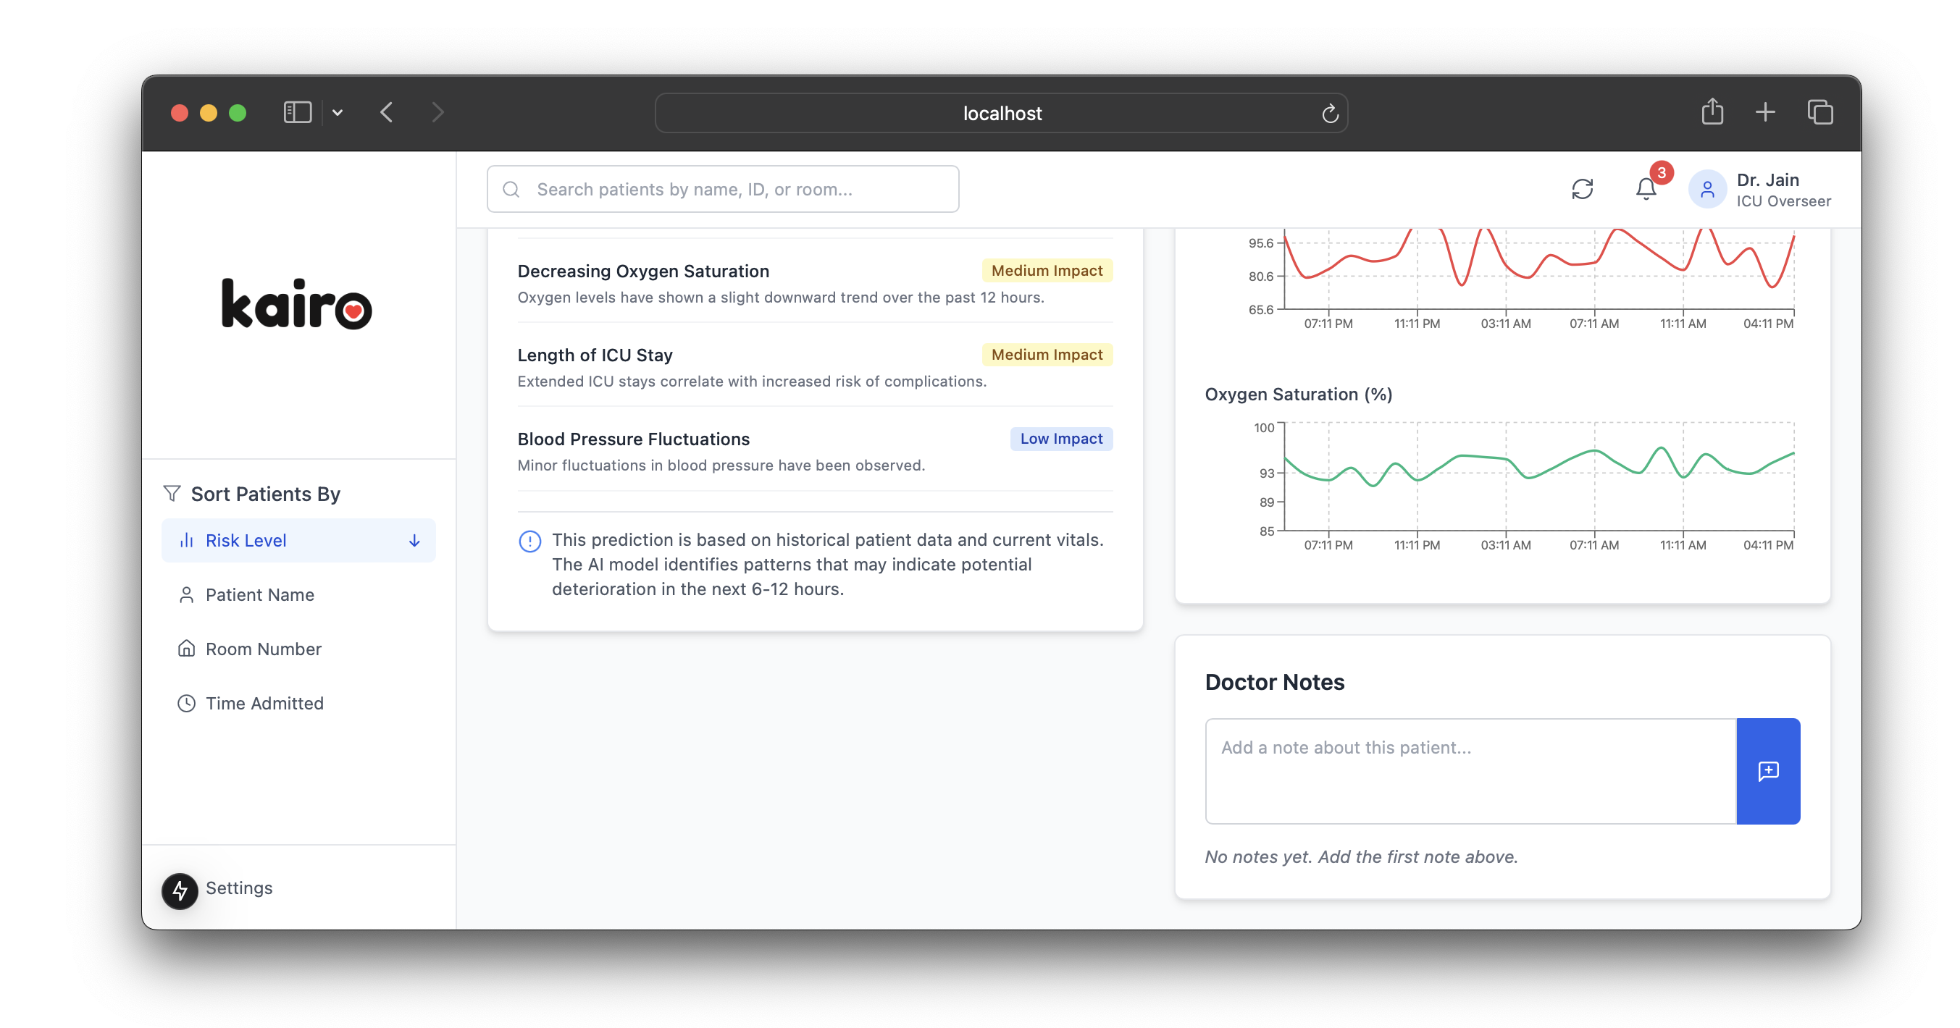Expand the sidebar options chevron dropdown
Image resolution: width=1960 pixels, height=1028 pixels.
tap(337, 112)
